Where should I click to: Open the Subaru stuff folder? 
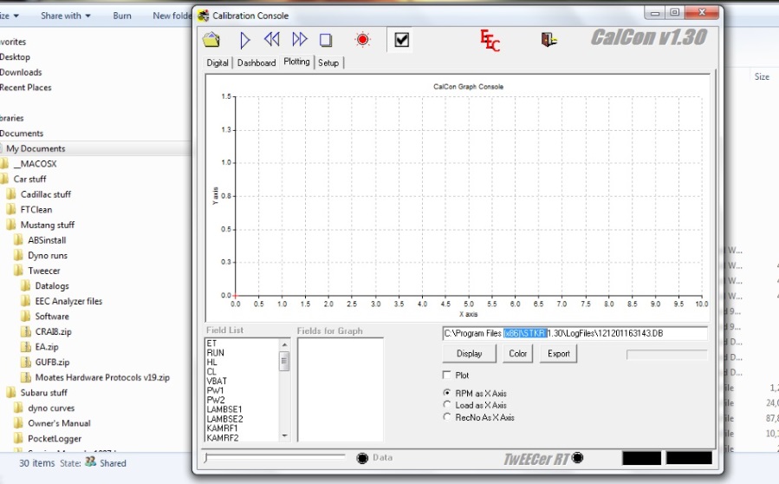[43, 393]
